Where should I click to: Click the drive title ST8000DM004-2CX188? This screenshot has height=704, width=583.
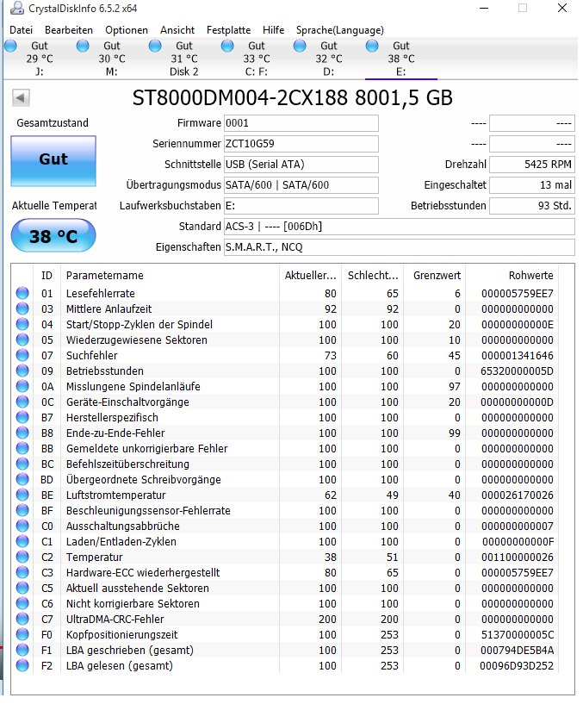[x=239, y=97]
